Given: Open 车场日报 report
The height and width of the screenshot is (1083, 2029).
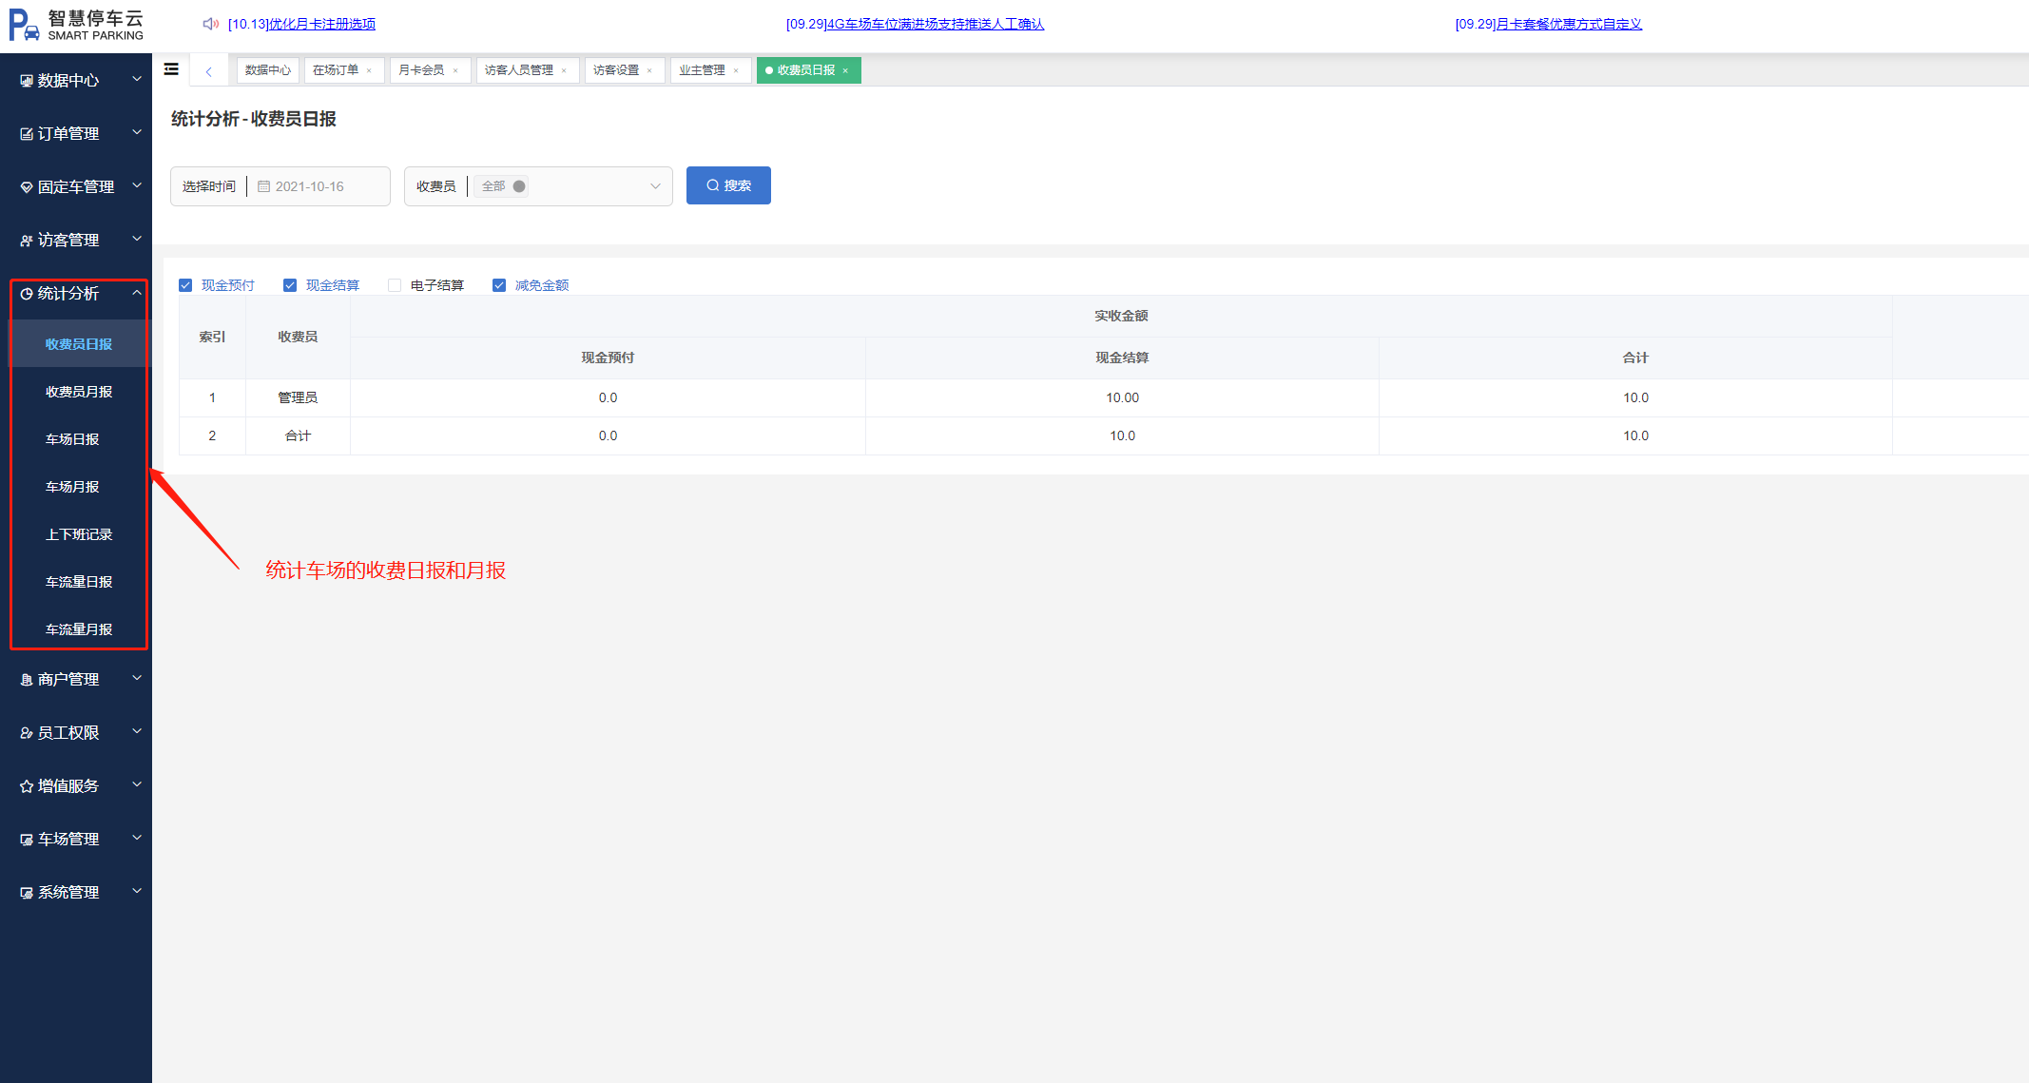Looking at the screenshot, I should 72,439.
